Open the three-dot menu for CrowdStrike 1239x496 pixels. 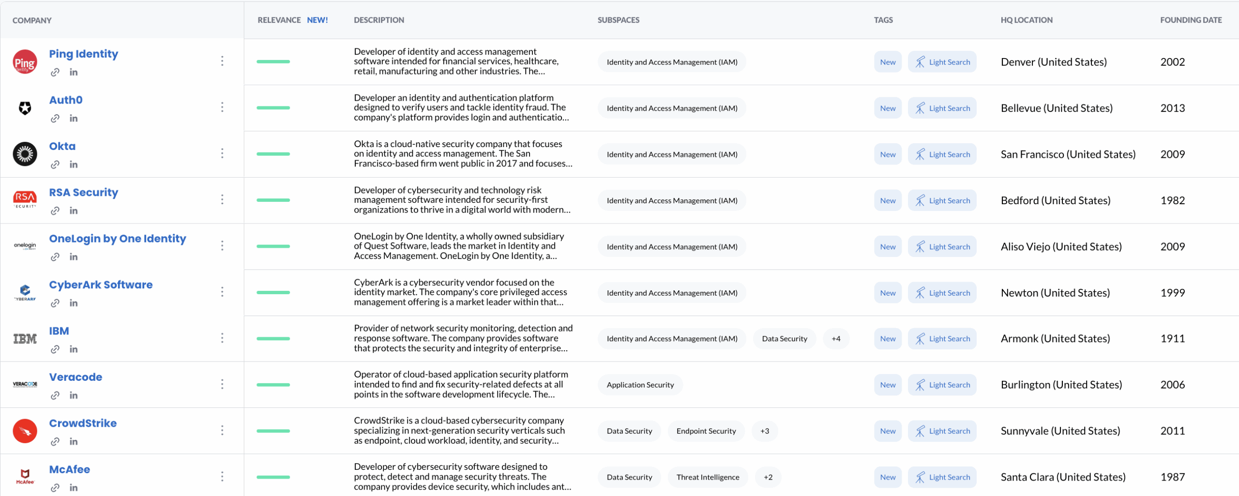222,430
